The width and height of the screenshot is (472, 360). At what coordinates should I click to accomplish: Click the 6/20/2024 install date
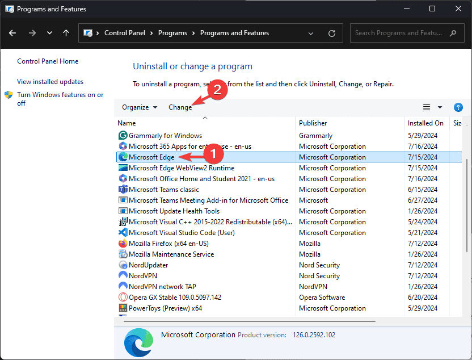coord(422,298)
